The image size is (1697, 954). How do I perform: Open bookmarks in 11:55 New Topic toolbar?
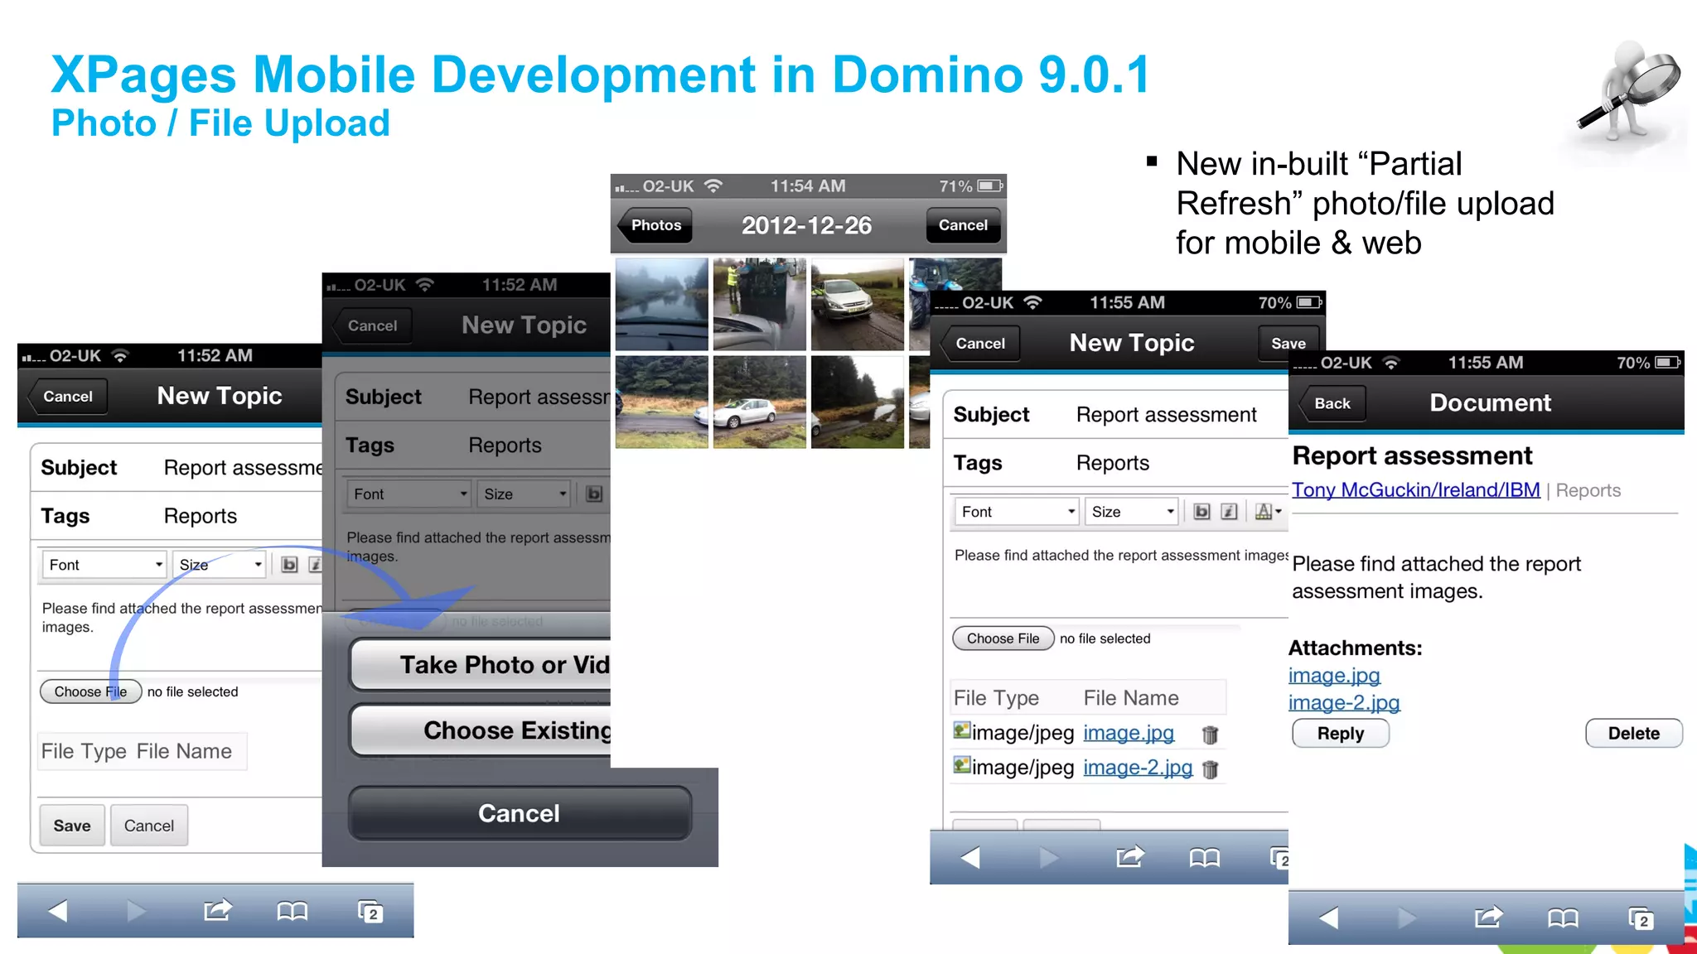coord(1205,857)
